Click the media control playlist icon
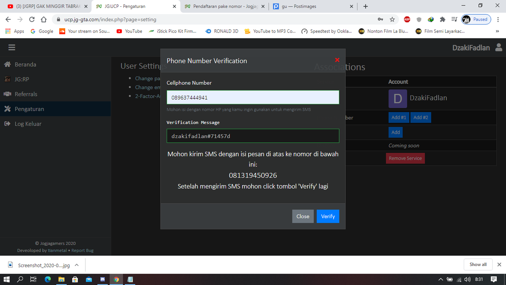The width and height of the screenshot is (506, 285). click(455, 19)
